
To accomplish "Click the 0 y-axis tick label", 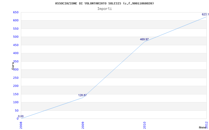I will [18, 119].
